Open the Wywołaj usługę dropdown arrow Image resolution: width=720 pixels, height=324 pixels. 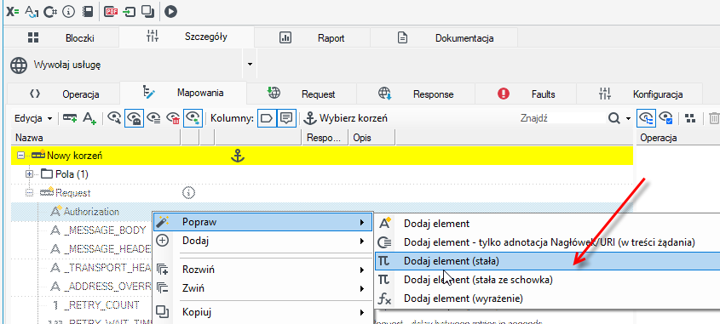pos(250,64)
